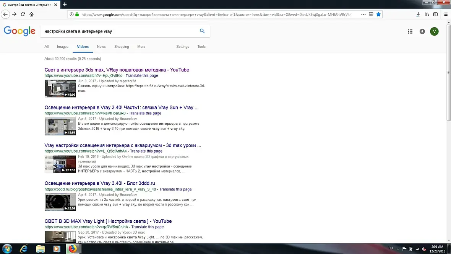The height and width of the screenshot is (254, 451).
Task: Open the search Tools filters
Action: tap(201, 47)
